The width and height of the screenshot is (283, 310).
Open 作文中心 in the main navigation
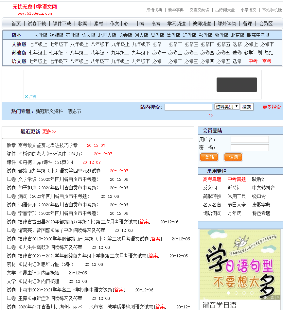click(x=119, y=24)
